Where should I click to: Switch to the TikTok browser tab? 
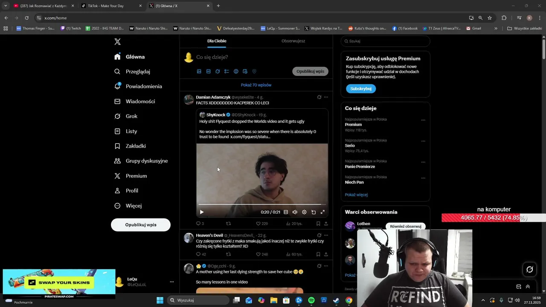pos(112,6)
